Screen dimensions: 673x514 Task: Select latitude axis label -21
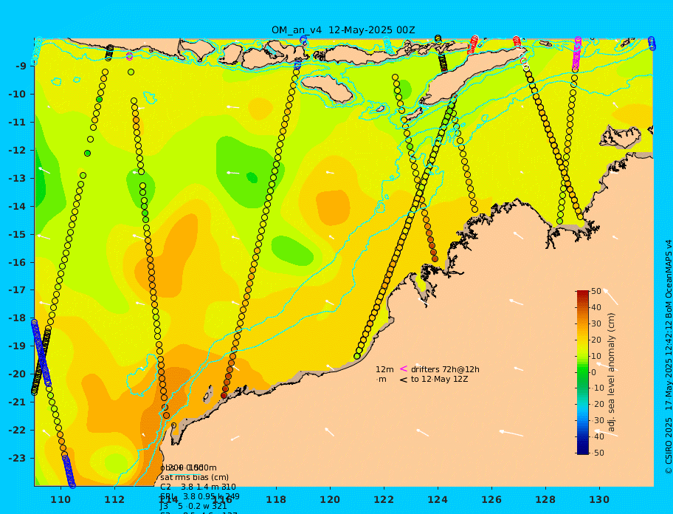click(17, 402)
